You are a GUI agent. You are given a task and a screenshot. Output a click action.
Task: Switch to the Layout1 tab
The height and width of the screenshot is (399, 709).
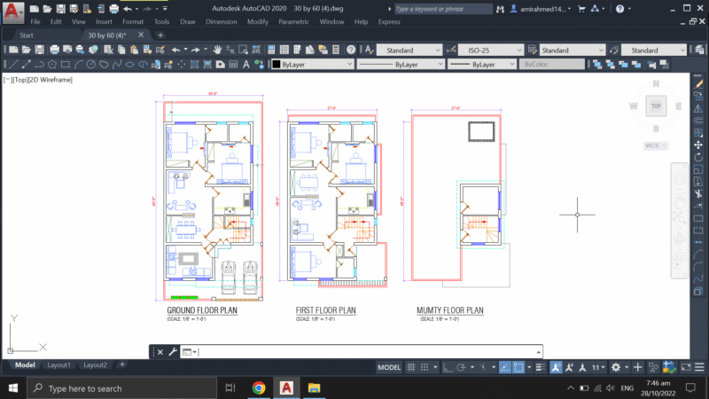click(58, 365)
